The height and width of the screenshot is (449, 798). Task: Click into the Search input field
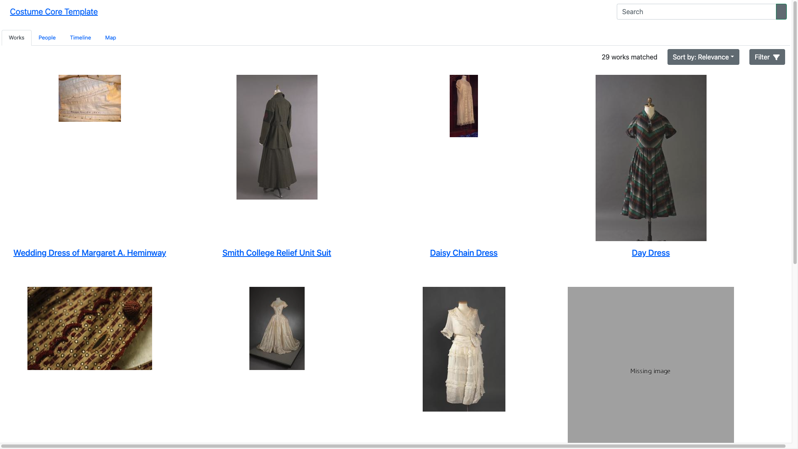tap(696, 12)
